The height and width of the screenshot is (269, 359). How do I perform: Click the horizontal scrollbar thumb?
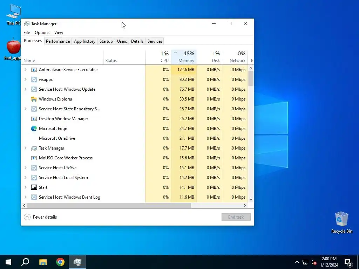[109, 205]
